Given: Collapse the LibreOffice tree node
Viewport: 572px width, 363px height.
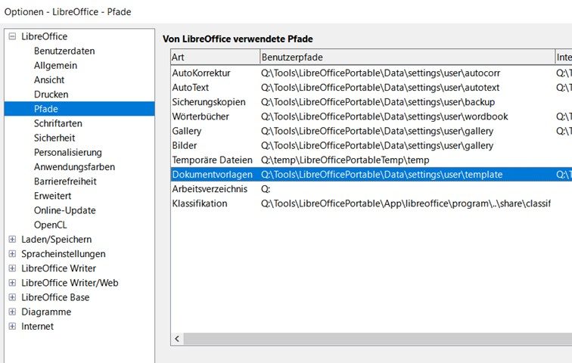Looking at the screenshot, I should (x=12, y=36).
